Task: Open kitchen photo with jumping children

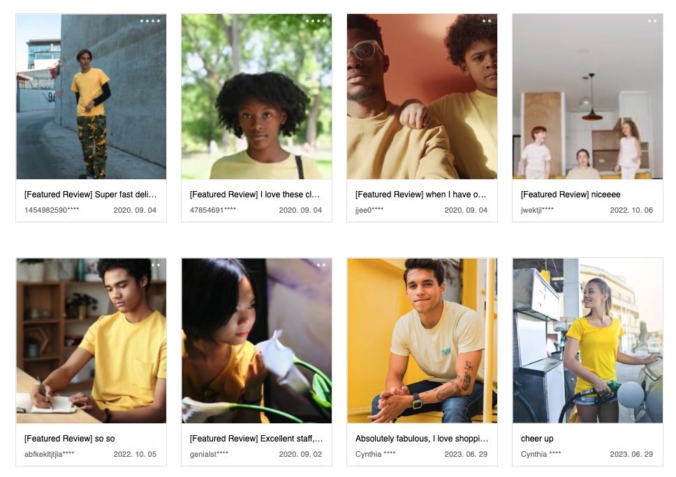Action: click(x=587, y=96)
